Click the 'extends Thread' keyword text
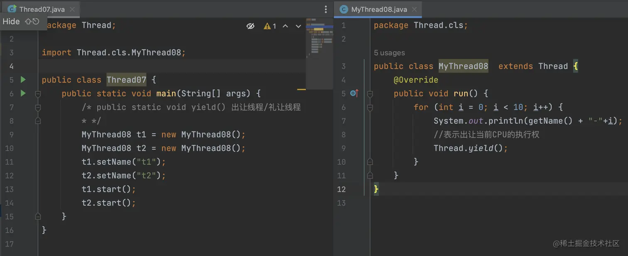Viewport: 628px width, 256px height. (x=533, y=66)
